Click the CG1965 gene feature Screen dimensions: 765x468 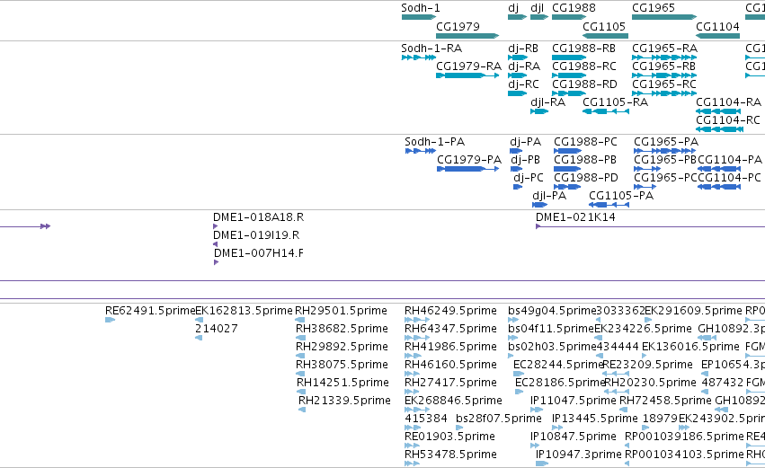pyautogui.click(x=664, y=17)
